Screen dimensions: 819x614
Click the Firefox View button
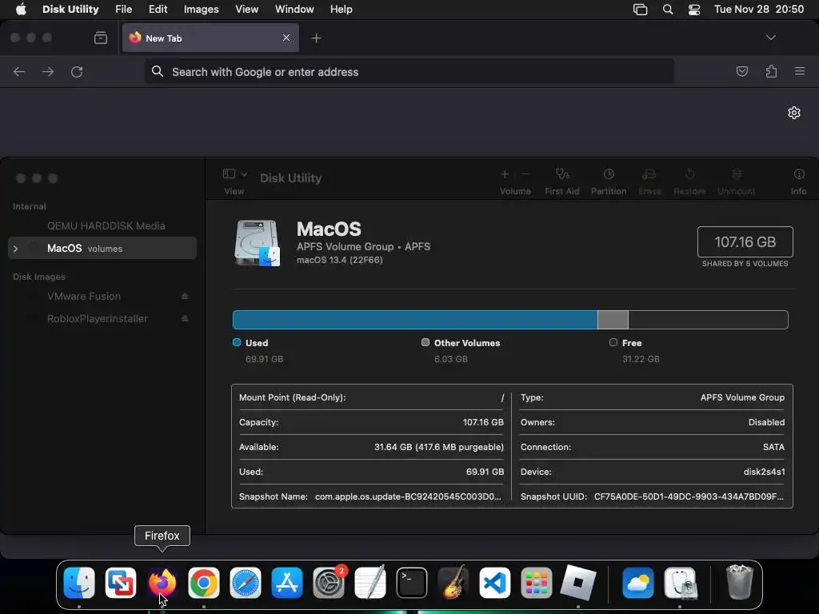(101, 38)
